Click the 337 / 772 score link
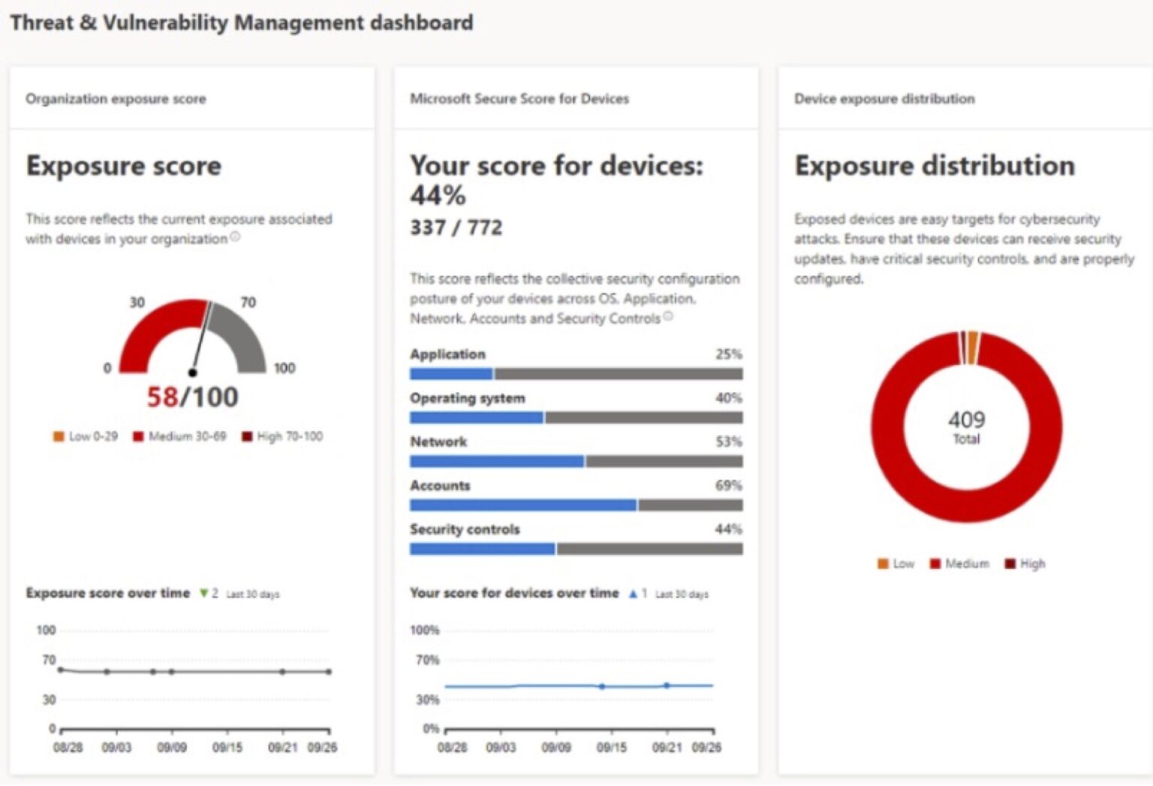1153x786 pixels. [455, 227]
